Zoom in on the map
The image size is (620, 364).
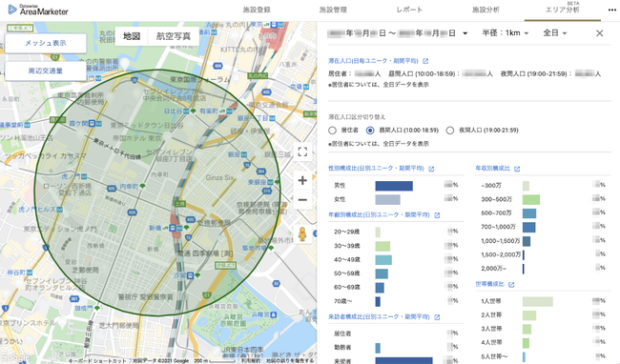302,180
